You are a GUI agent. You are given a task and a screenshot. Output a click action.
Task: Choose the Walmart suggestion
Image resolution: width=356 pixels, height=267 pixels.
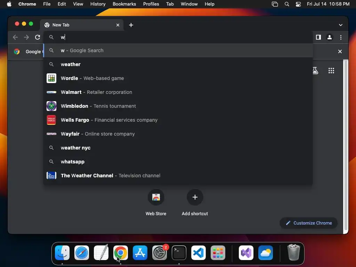pos(178,92)
